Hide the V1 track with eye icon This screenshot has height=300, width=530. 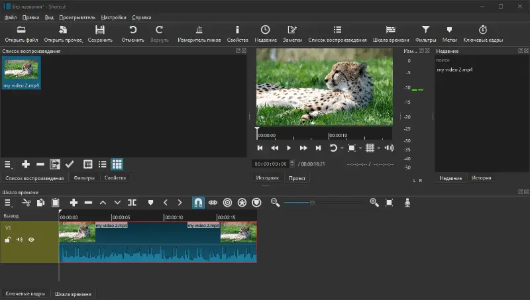31,240
